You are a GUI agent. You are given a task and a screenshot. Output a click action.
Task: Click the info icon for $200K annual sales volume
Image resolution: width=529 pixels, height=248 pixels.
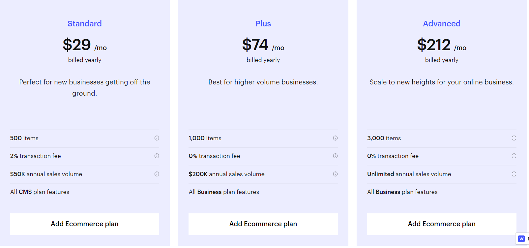coord(335,174)
